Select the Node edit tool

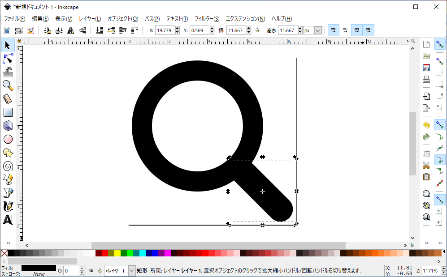coord(8,59)
